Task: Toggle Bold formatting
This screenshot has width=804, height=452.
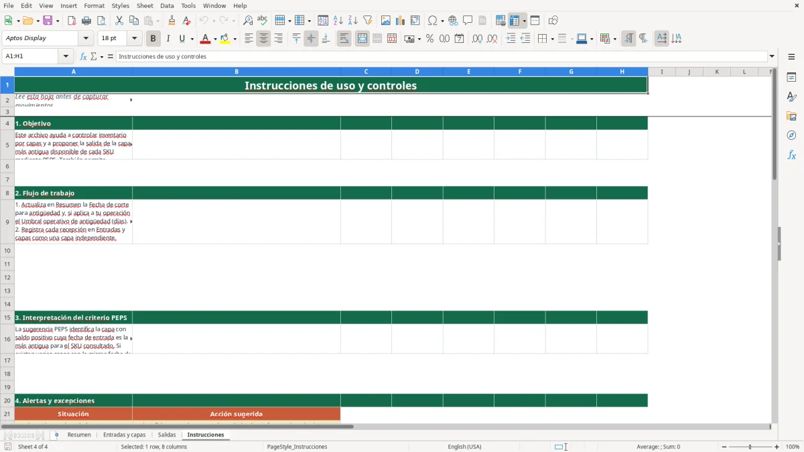Action: [153, 39]
